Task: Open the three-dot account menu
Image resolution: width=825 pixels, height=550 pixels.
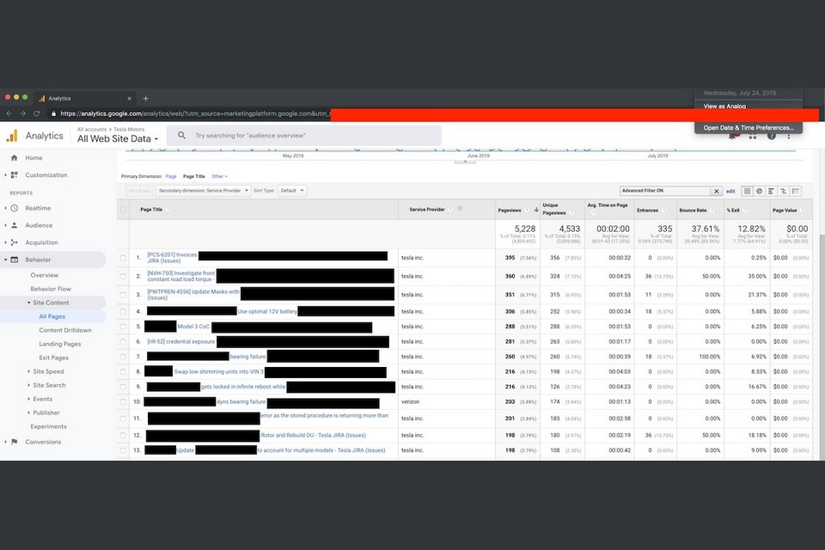Action: click(789, 136)
